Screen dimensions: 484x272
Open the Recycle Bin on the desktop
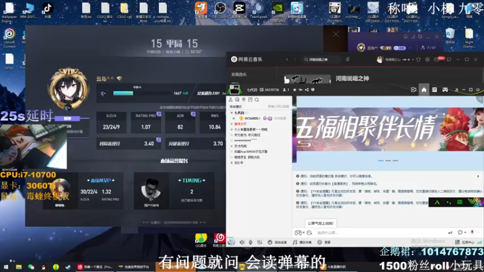pos(450,36)
